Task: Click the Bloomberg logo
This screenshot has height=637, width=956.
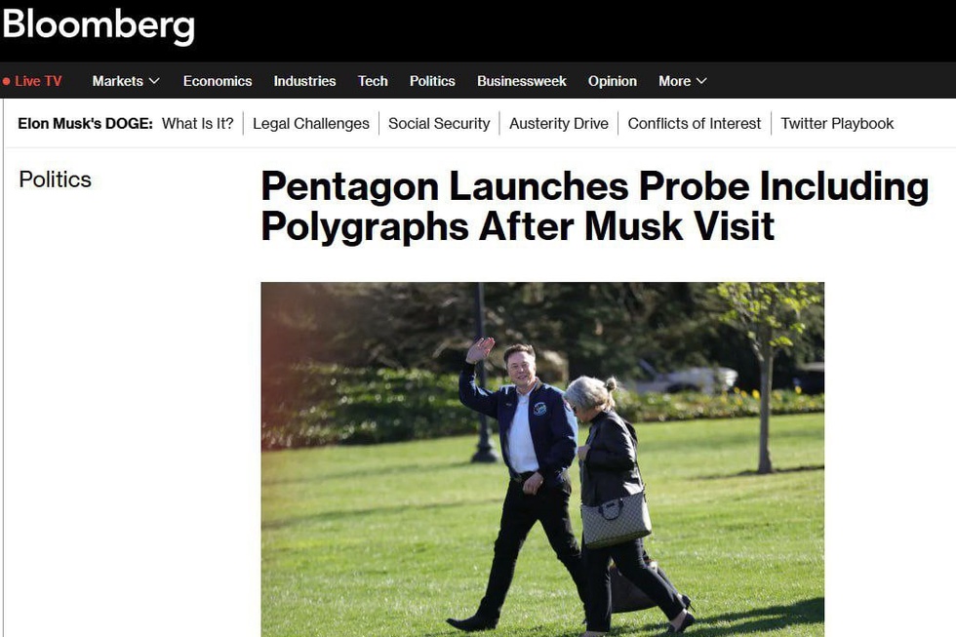Action: [x=99, y=26]
